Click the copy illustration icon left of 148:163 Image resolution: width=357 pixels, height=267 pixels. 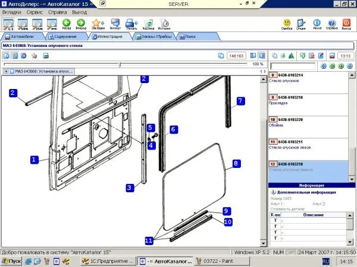coord(221,56)
